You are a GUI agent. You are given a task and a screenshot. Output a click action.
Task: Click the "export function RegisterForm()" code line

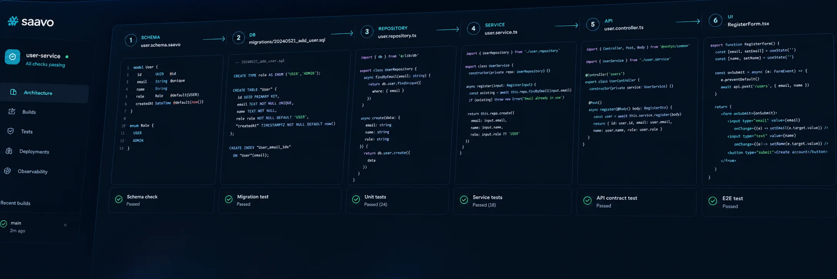pos(745,44)
